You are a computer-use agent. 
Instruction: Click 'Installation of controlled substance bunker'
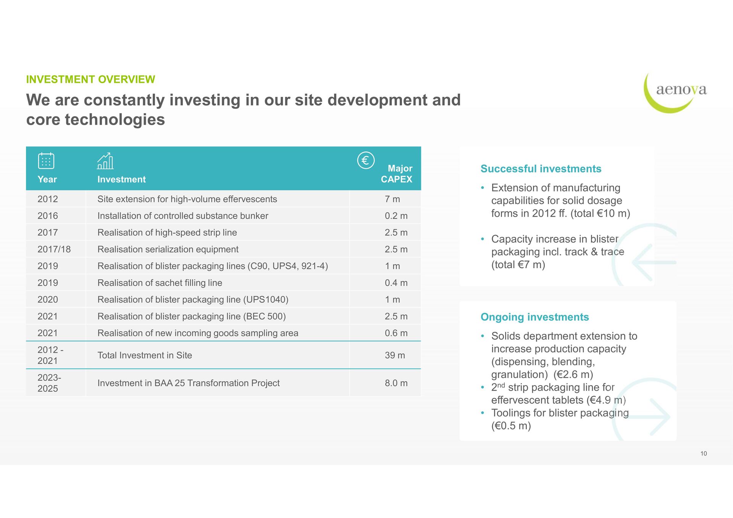183,216
